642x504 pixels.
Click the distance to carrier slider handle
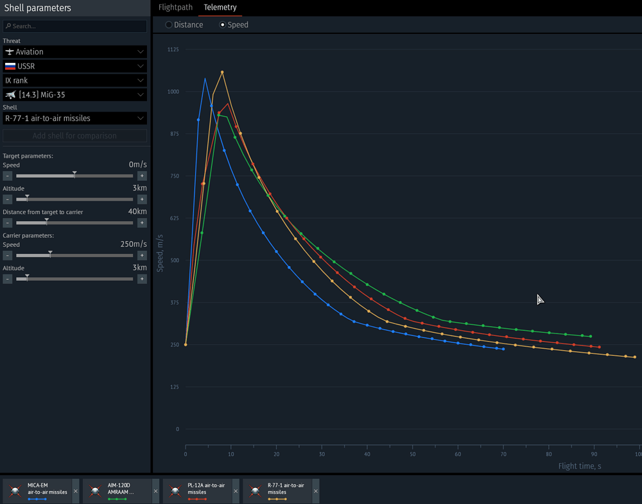click(x=47, y=221)
